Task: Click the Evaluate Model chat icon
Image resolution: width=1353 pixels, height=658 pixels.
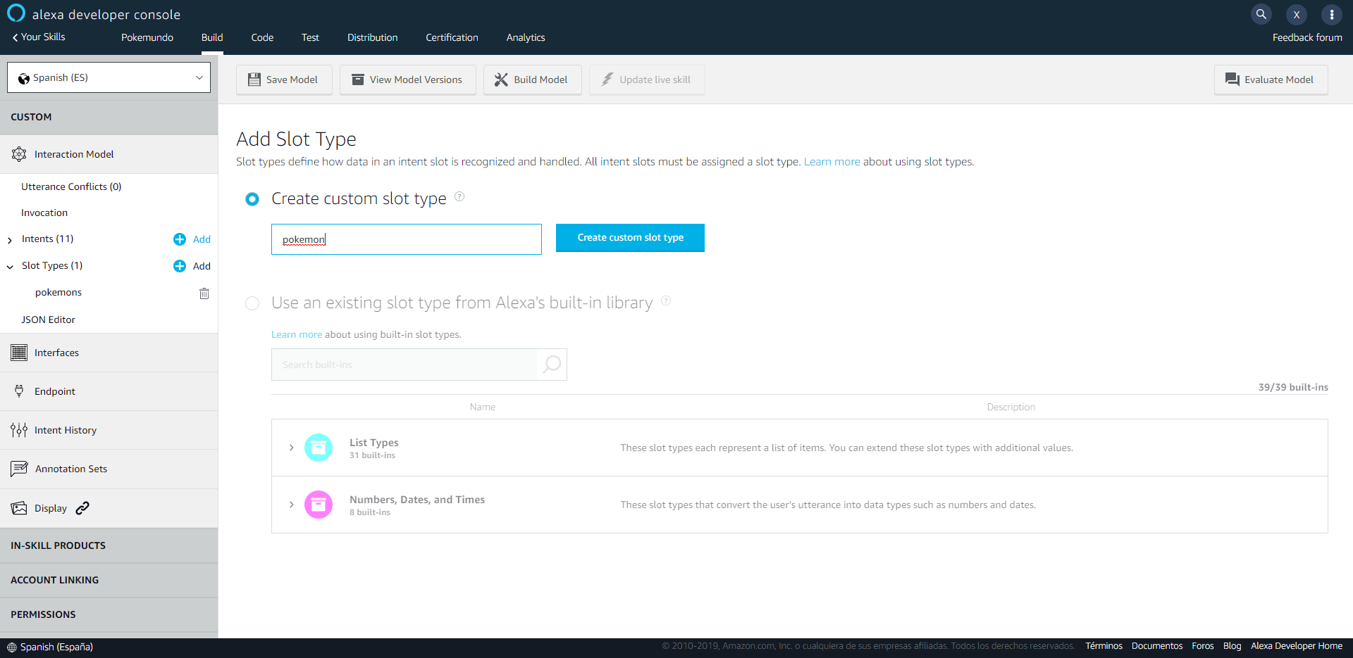Action: coord(1232,80)
